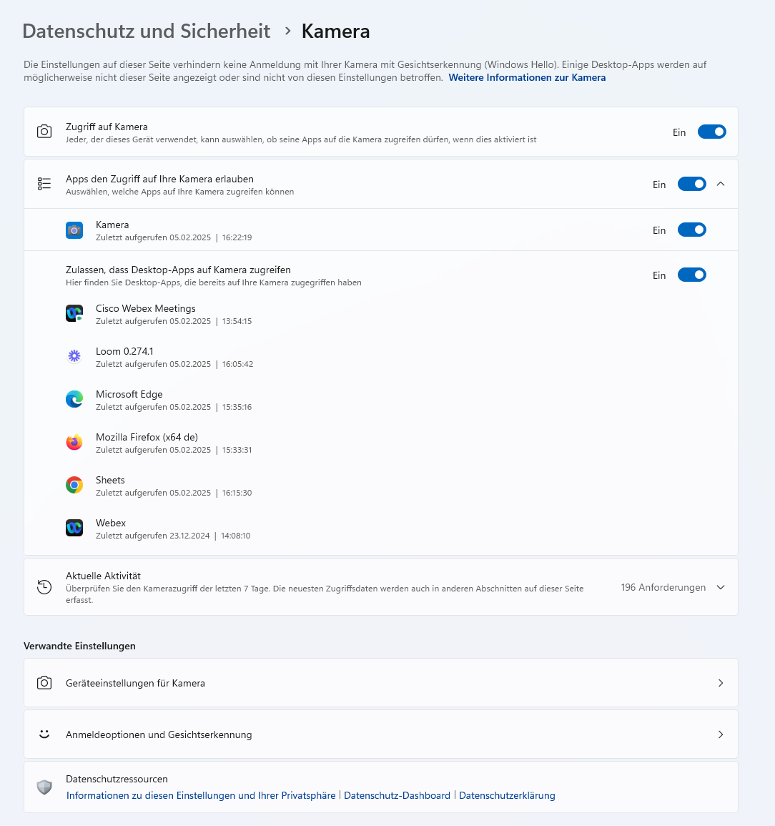Click the Aktuelle Aktivität history clock icon

pyautogui.click(x=44, y=587)
